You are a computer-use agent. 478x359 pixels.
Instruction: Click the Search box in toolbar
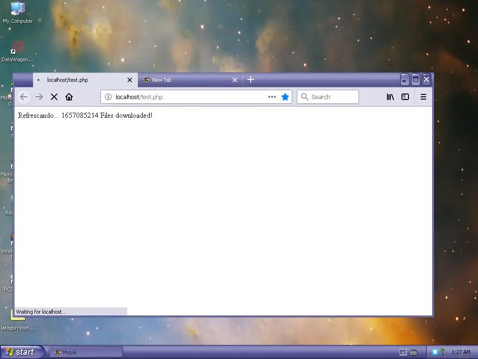click(328, 97)
